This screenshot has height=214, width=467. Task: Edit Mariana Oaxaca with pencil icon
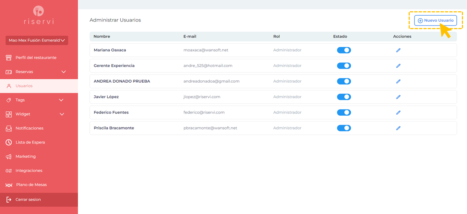pos(398,50)
